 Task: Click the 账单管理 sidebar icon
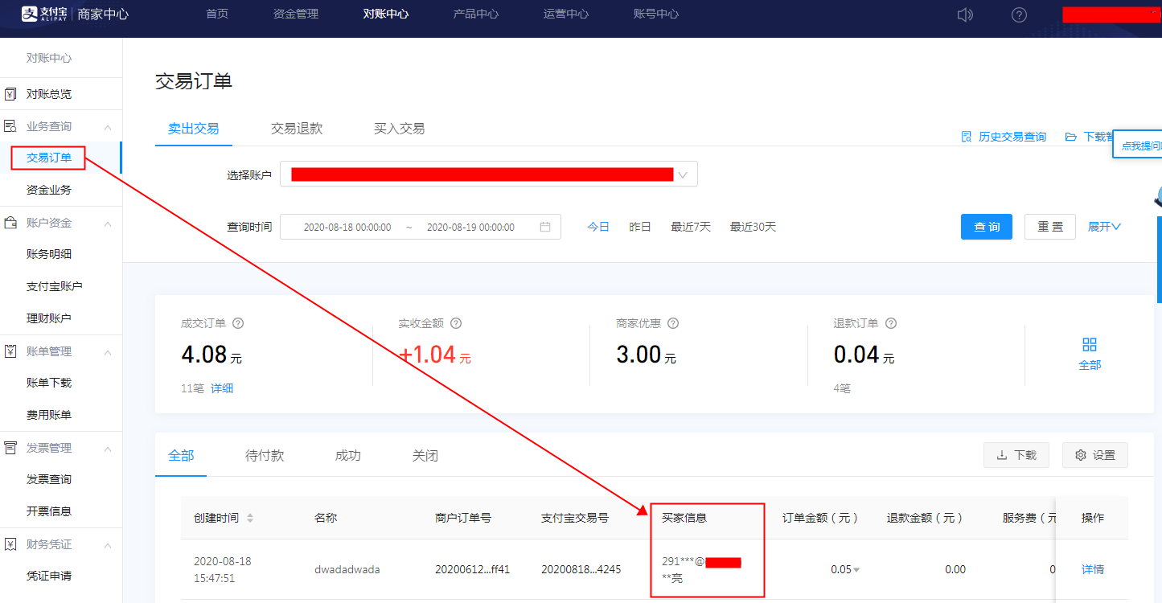click(10, 351)
